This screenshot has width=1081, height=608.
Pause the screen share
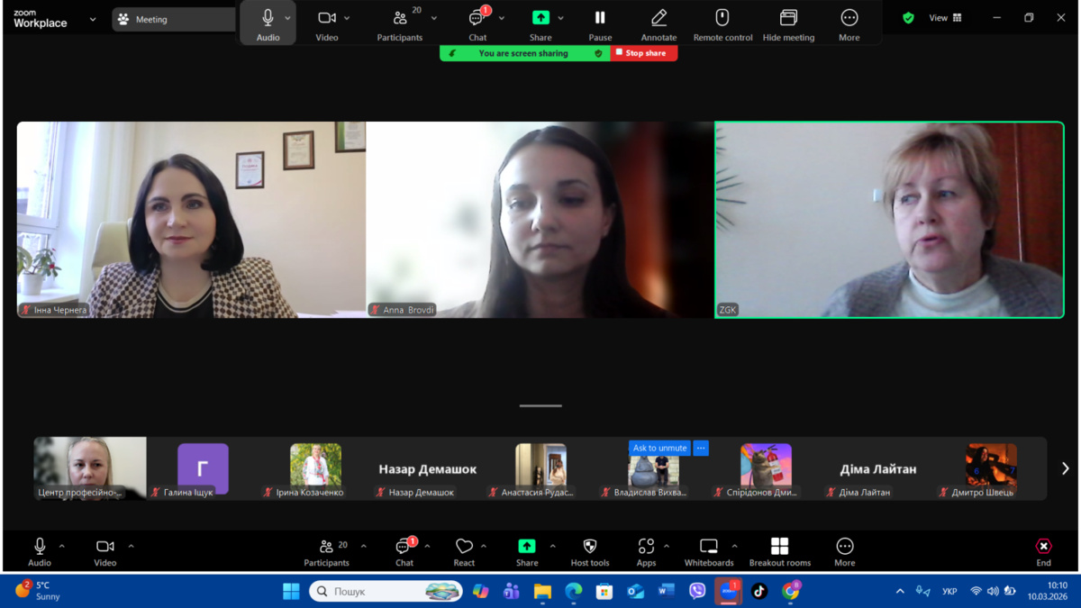[600, 19]
